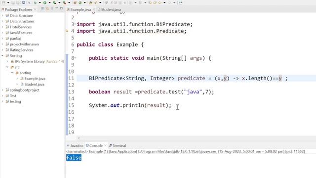Select the projectwithmaven project
316x178 pixels.
coord(24,44)
